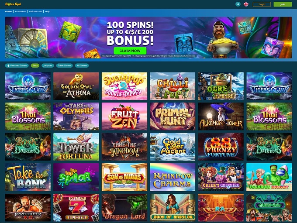Image resolution: width=297 pixels, height=223 pixels.
Task: Select the Featured Games filter
Action: (17, 65)
